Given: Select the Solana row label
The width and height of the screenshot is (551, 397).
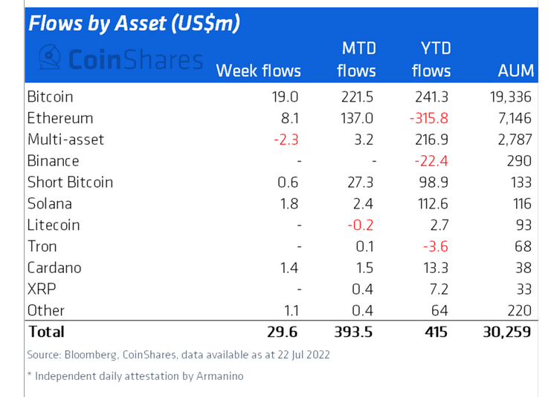Looking at the screenshot, I should [x=48, y=203].
